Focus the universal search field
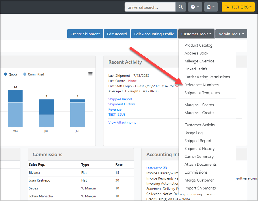This screenshot has width=258, height=201. [x=150, y=7]
